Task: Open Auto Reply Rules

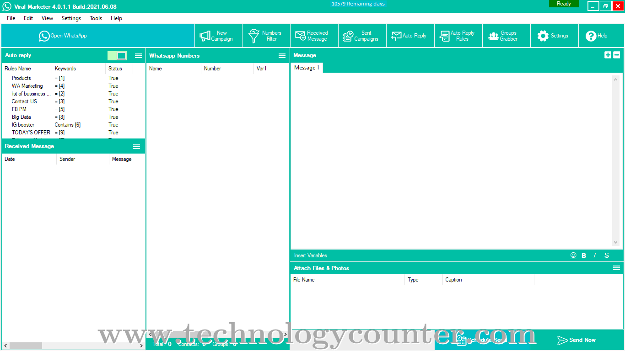Action: [458, 36]
